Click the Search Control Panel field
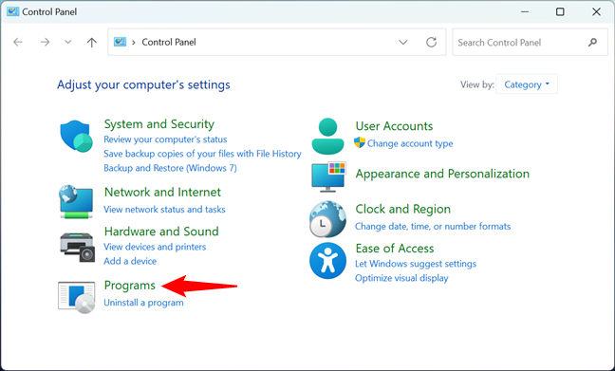Screen dimensions: 615x371 (530, 42)
